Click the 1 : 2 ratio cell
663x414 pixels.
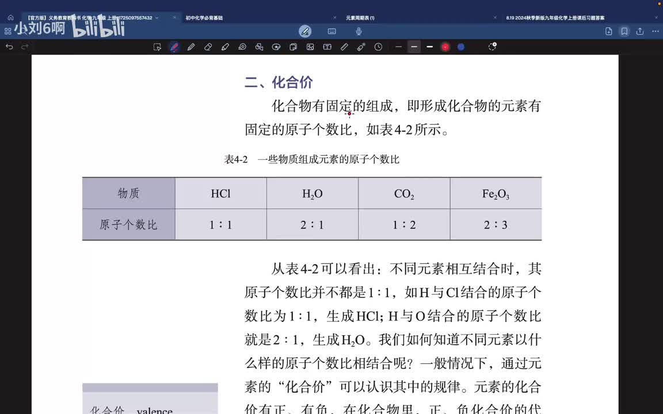click(404, 225)
